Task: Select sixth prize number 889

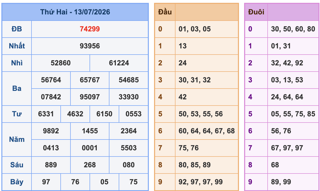Action: click(x=51, y=165)
